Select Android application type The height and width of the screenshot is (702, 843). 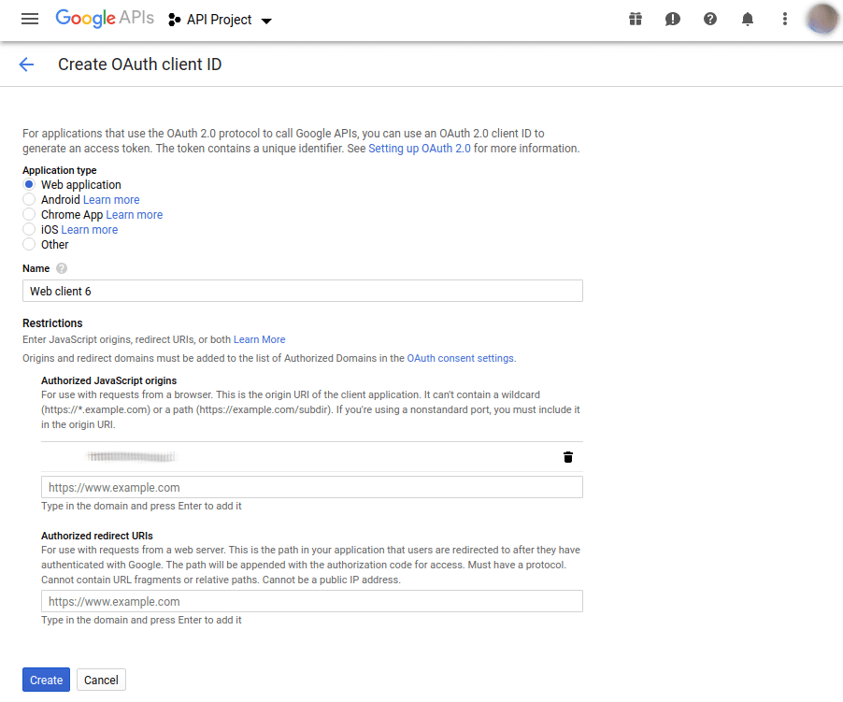[x=29, y=199]
